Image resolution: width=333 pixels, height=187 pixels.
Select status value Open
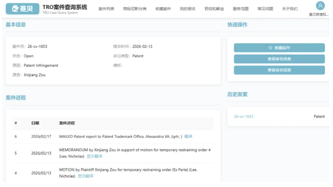click(x=29, y=56)
